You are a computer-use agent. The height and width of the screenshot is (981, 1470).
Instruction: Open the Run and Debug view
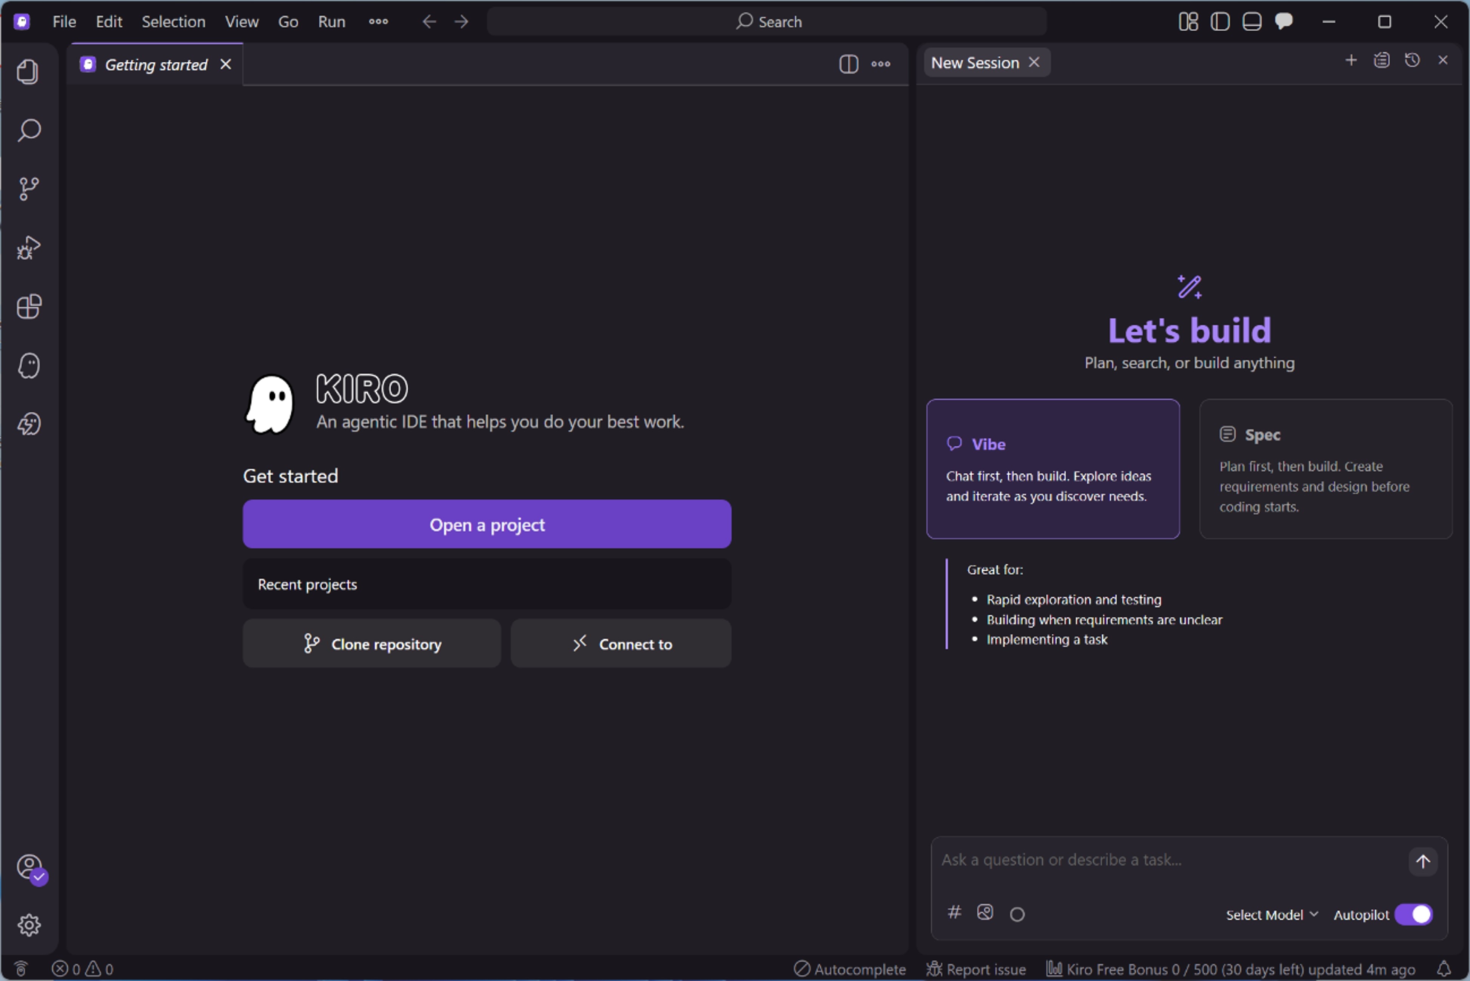29,248
